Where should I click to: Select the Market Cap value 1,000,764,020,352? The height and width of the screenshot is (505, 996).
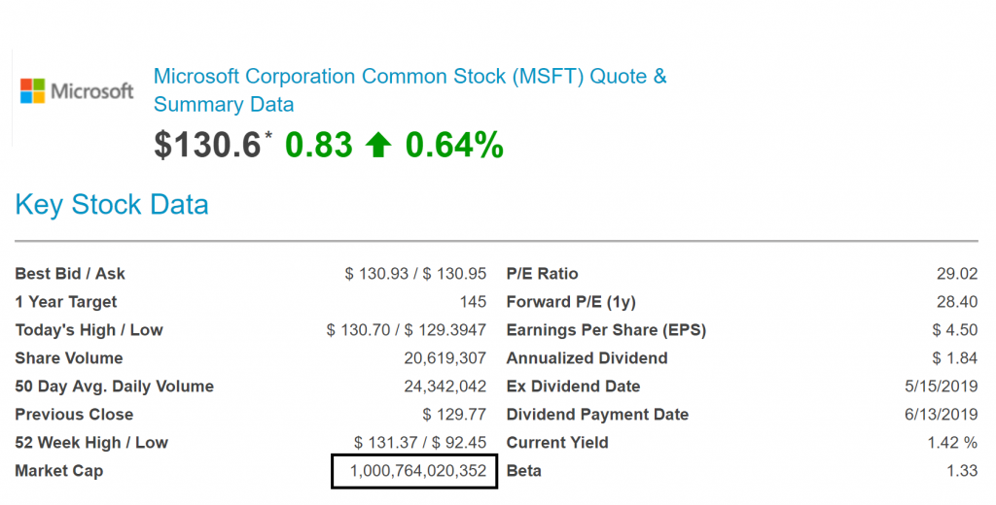(418, 471)
